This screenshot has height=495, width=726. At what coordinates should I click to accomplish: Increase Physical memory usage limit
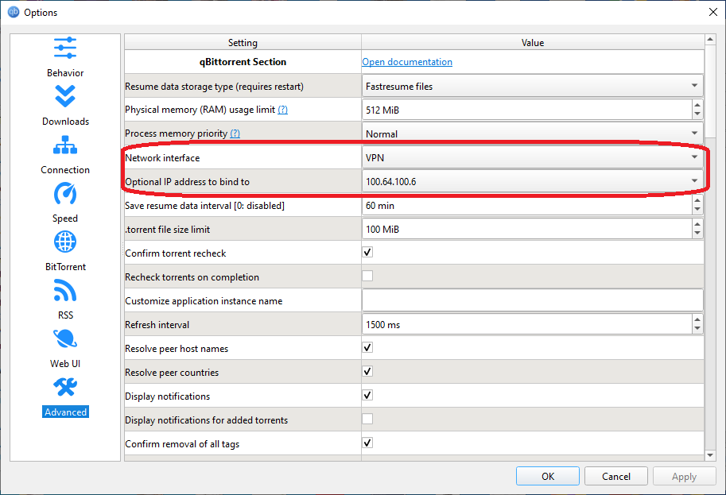(697, 106)
